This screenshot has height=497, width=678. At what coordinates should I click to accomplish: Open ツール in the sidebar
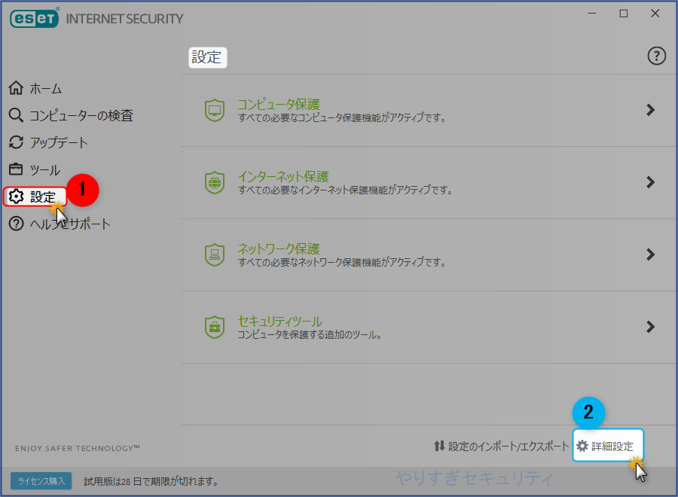(45, 170)
